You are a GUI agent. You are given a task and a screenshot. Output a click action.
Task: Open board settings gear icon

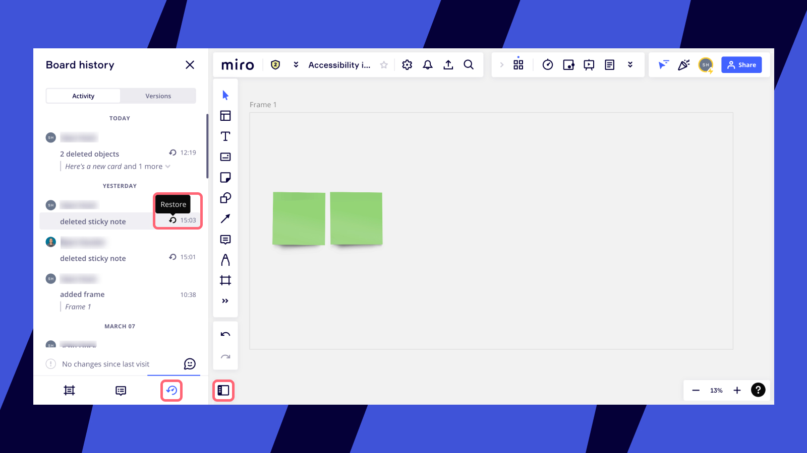point(407,65)
